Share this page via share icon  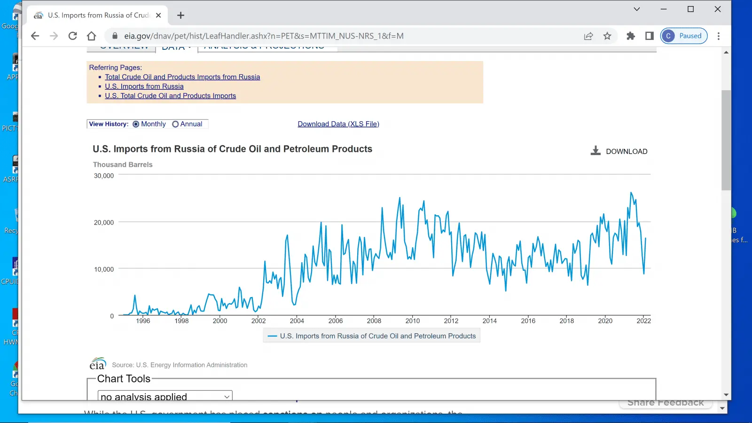tap(588, 36)
